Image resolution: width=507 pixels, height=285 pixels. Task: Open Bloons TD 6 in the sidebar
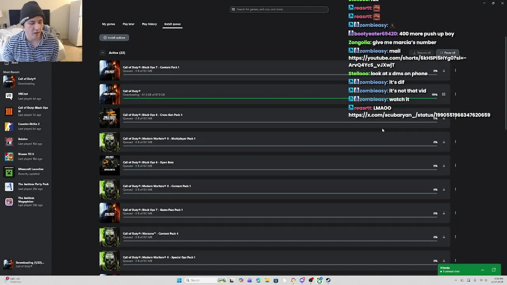[26, 156]
